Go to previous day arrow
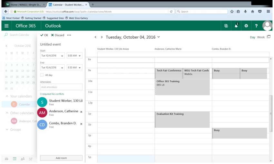The height and width of the screenshot is (164, 274). click(x=95, y=37)
